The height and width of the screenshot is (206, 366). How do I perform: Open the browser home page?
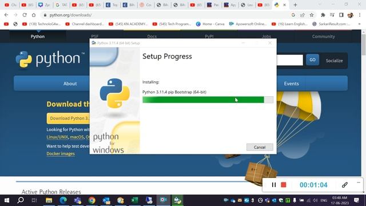click(x=34, y=15)
